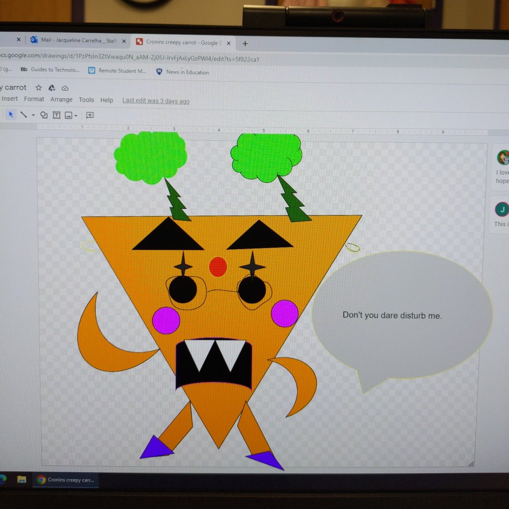The height and width of the screenshot is (509, 509).
Task: Click the Chrome 'Cronins creepy carr...' taskbar button
Action: (66, 480)
